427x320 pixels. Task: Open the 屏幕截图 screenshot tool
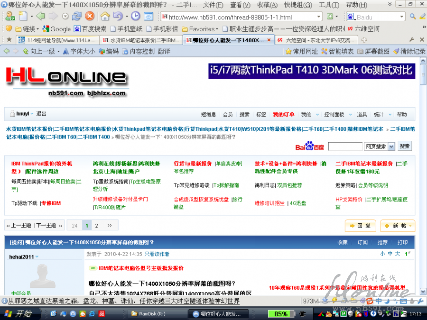373,51
